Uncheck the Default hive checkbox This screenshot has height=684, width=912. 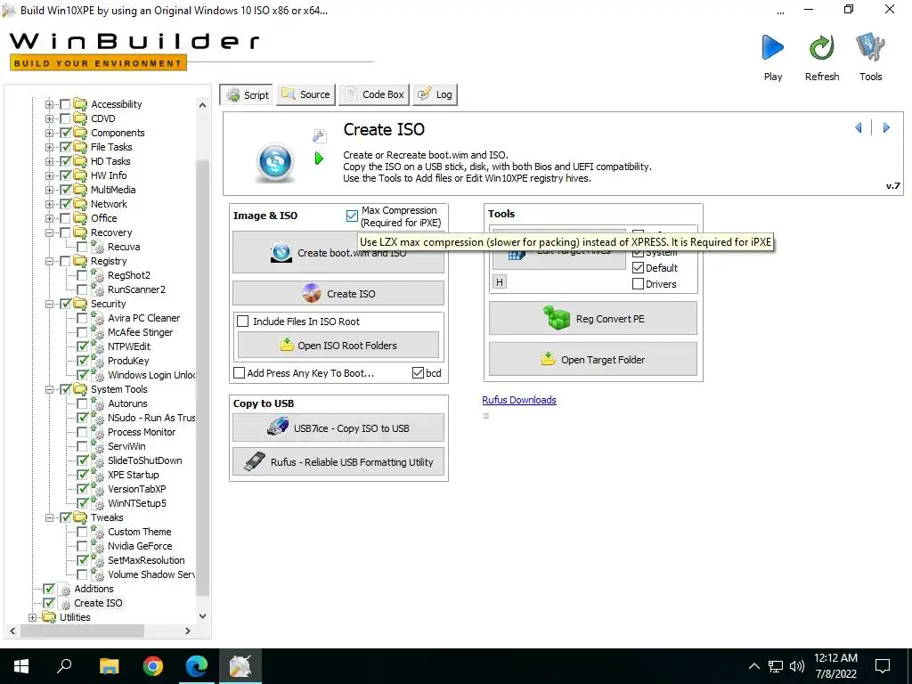[638, 267]
